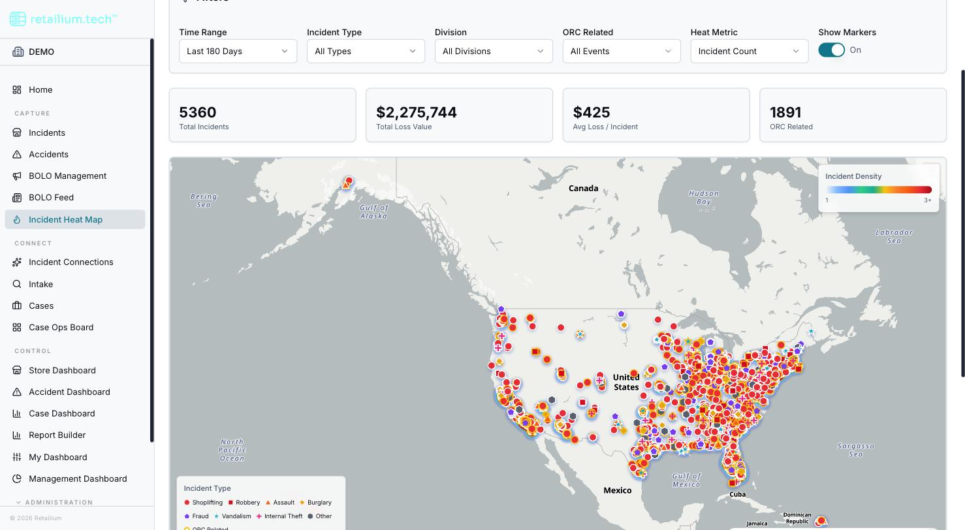Image resolution: width=965 pixels, height=530 pixels.
Task: Click the page vertical scrollbar
Action: [x=962, y=223]
